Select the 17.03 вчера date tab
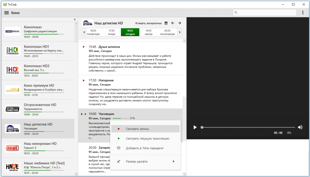310x177 pixels. tap(112, 32)
